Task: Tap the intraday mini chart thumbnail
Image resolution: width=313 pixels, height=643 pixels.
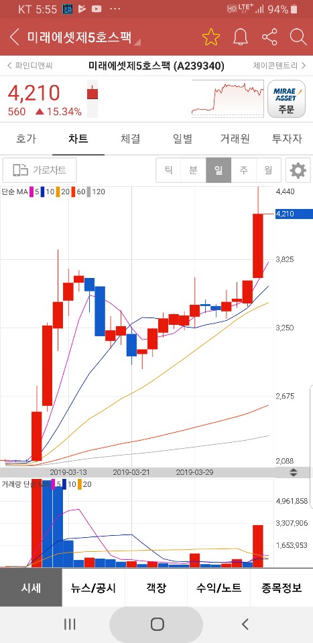Action: [228, 99]
